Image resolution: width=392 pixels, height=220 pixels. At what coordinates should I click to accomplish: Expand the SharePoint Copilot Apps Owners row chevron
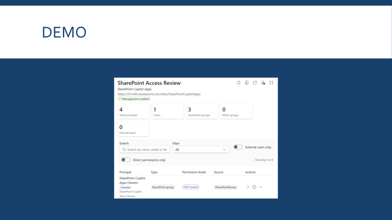pyautogui.click(x=248, y=187)
